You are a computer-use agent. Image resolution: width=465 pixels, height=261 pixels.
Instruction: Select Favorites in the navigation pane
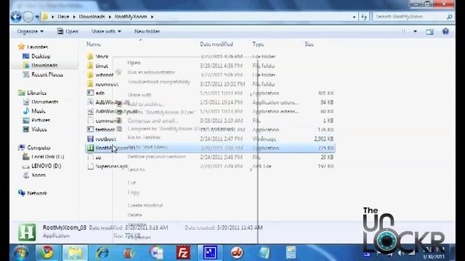click(x=37, y=47)
